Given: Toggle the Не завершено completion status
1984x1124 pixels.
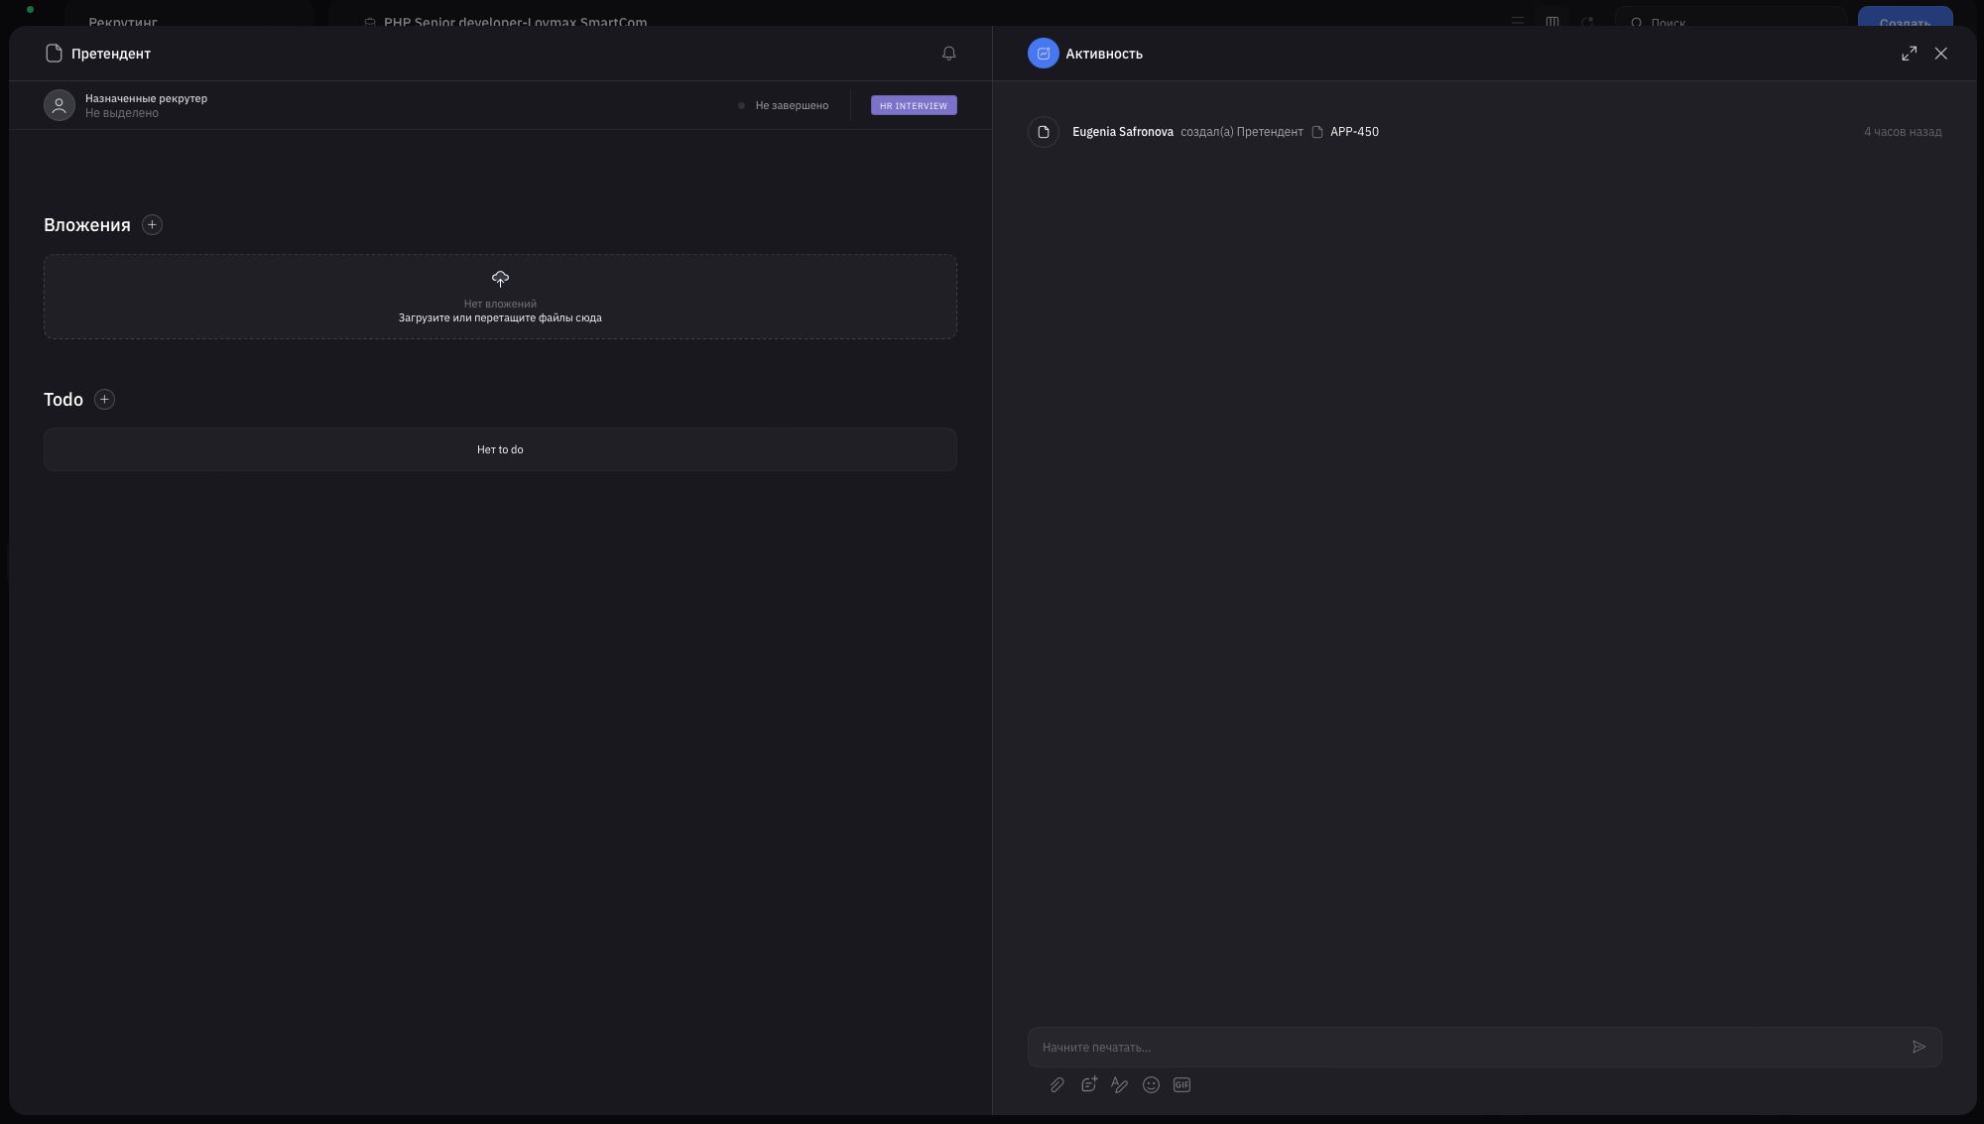Looking at the screenshot, I should tap(784, 105).
